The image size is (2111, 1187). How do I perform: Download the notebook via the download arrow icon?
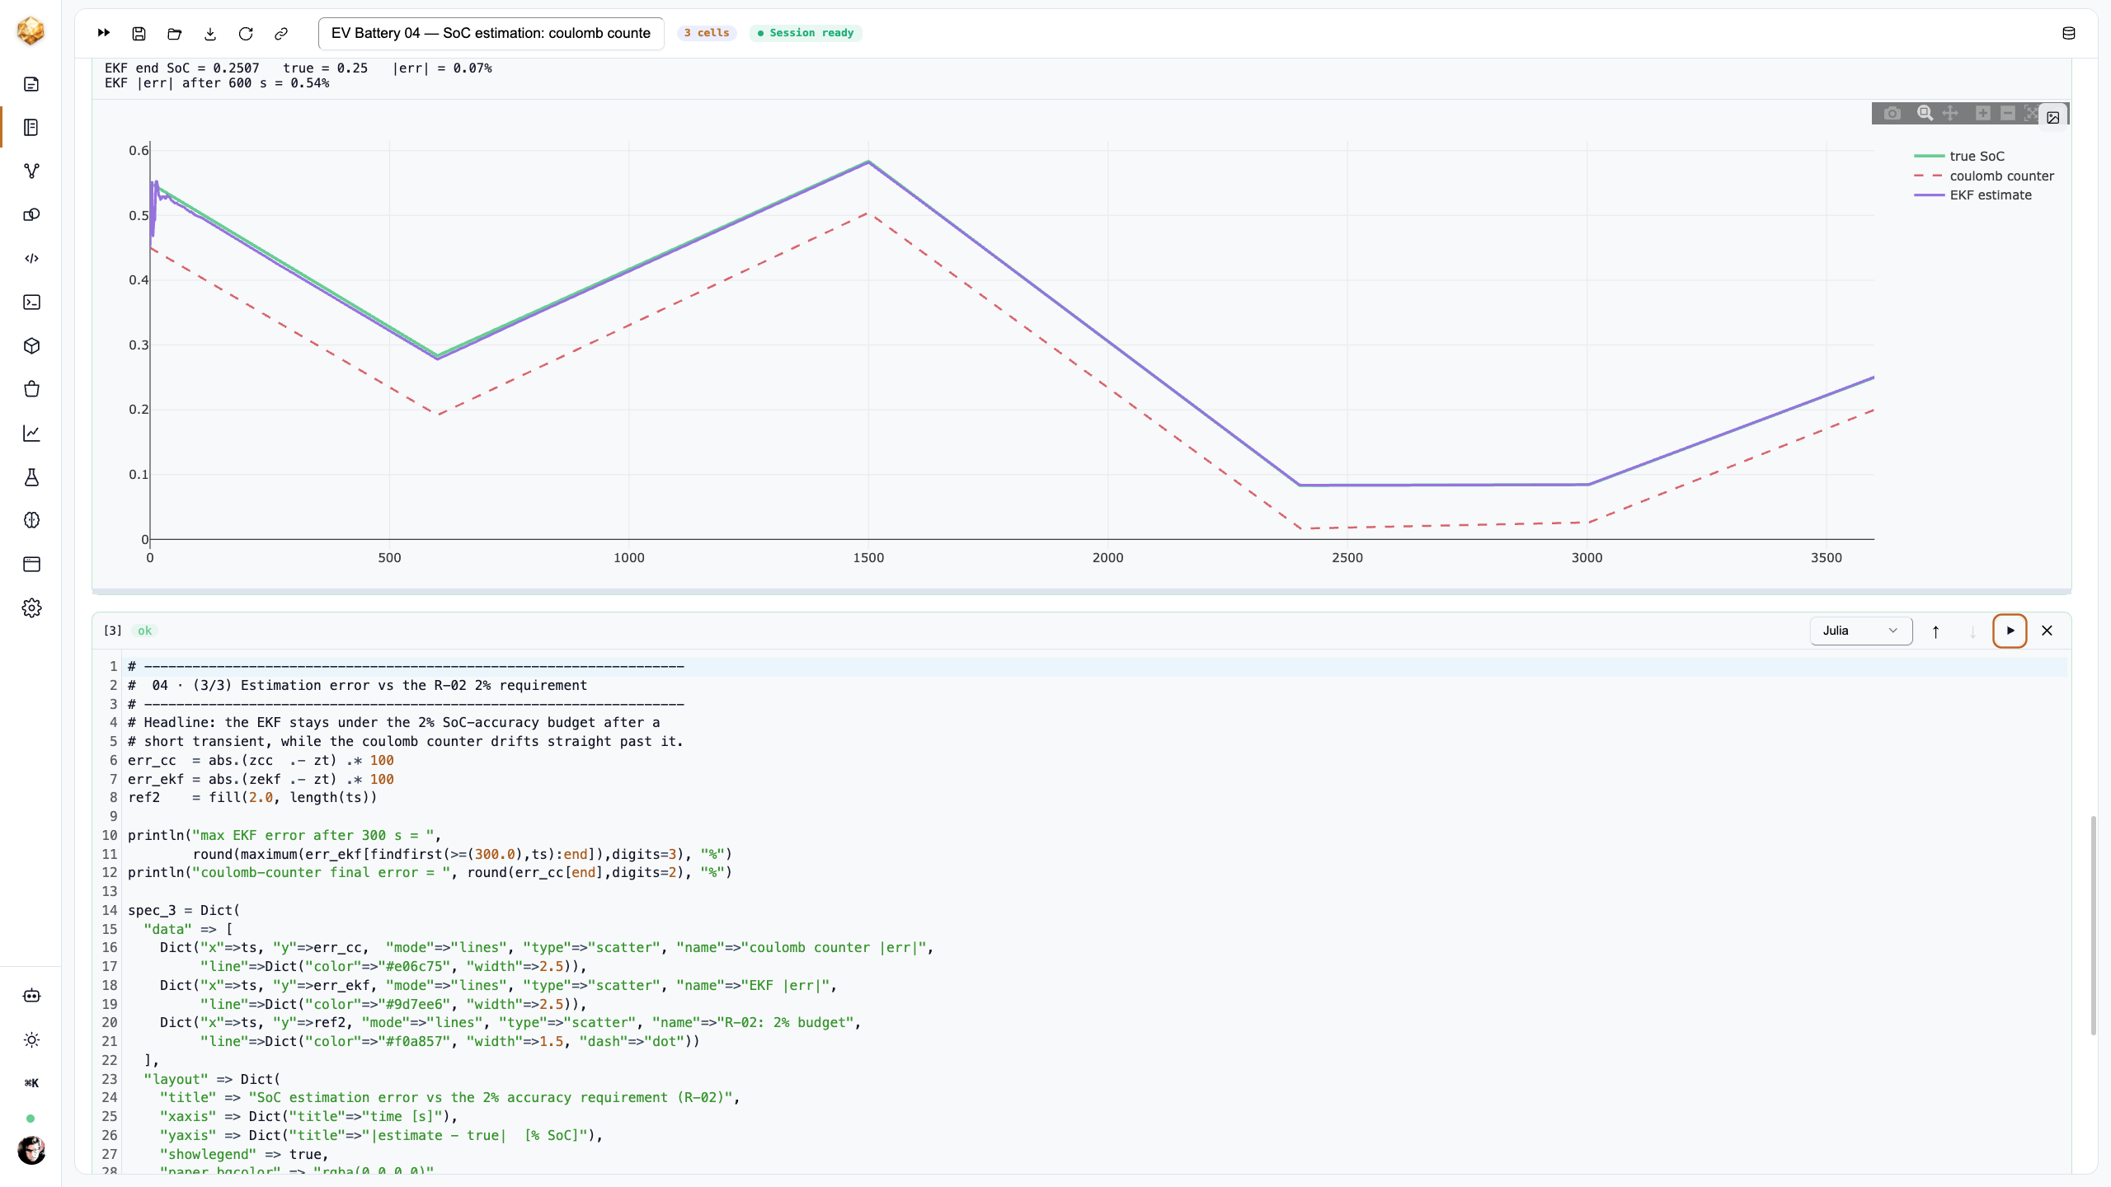pos(210,33)
